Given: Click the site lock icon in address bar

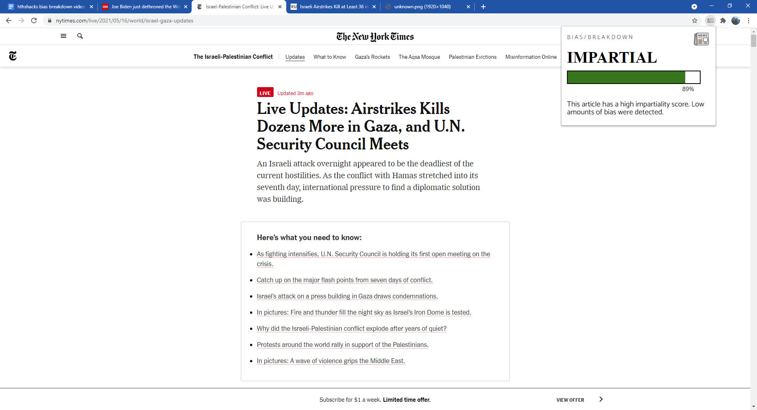Looking at the screenshot, I should click(50, 20).
